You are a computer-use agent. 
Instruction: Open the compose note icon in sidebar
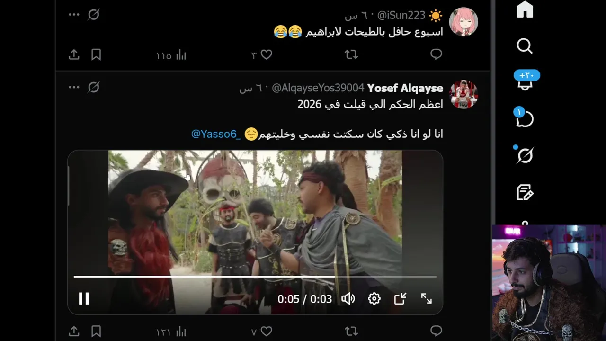525,192
